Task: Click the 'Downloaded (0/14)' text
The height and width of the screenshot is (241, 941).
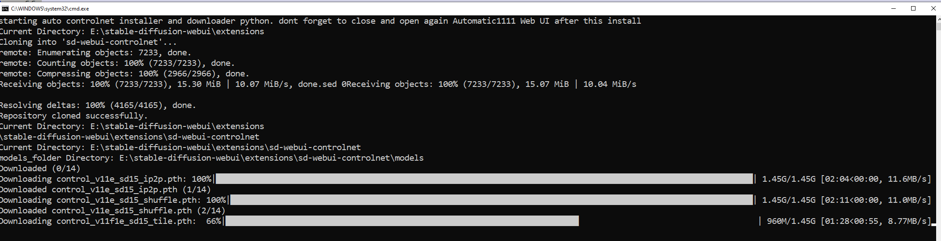Action: (40, 168)
